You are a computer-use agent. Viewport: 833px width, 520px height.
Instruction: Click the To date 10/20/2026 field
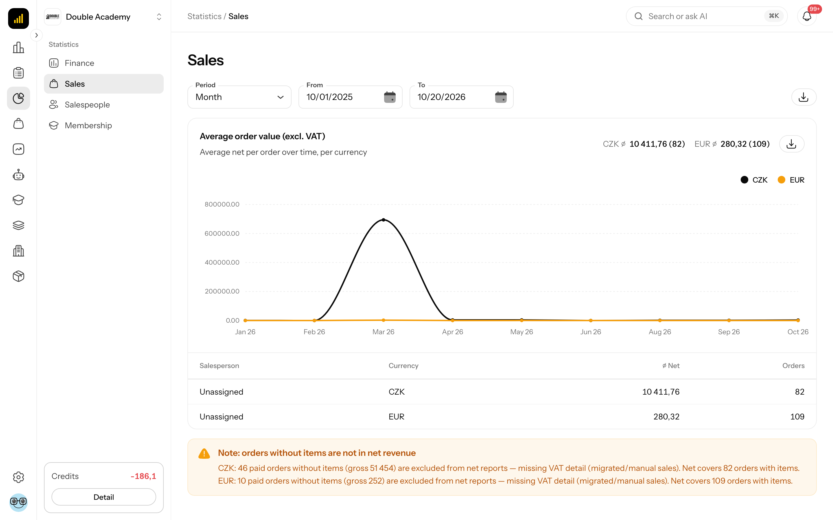tap(461, 97)
